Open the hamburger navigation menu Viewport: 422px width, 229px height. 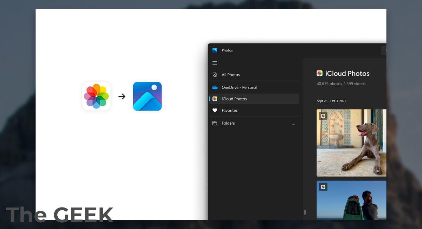coord(215,63)
